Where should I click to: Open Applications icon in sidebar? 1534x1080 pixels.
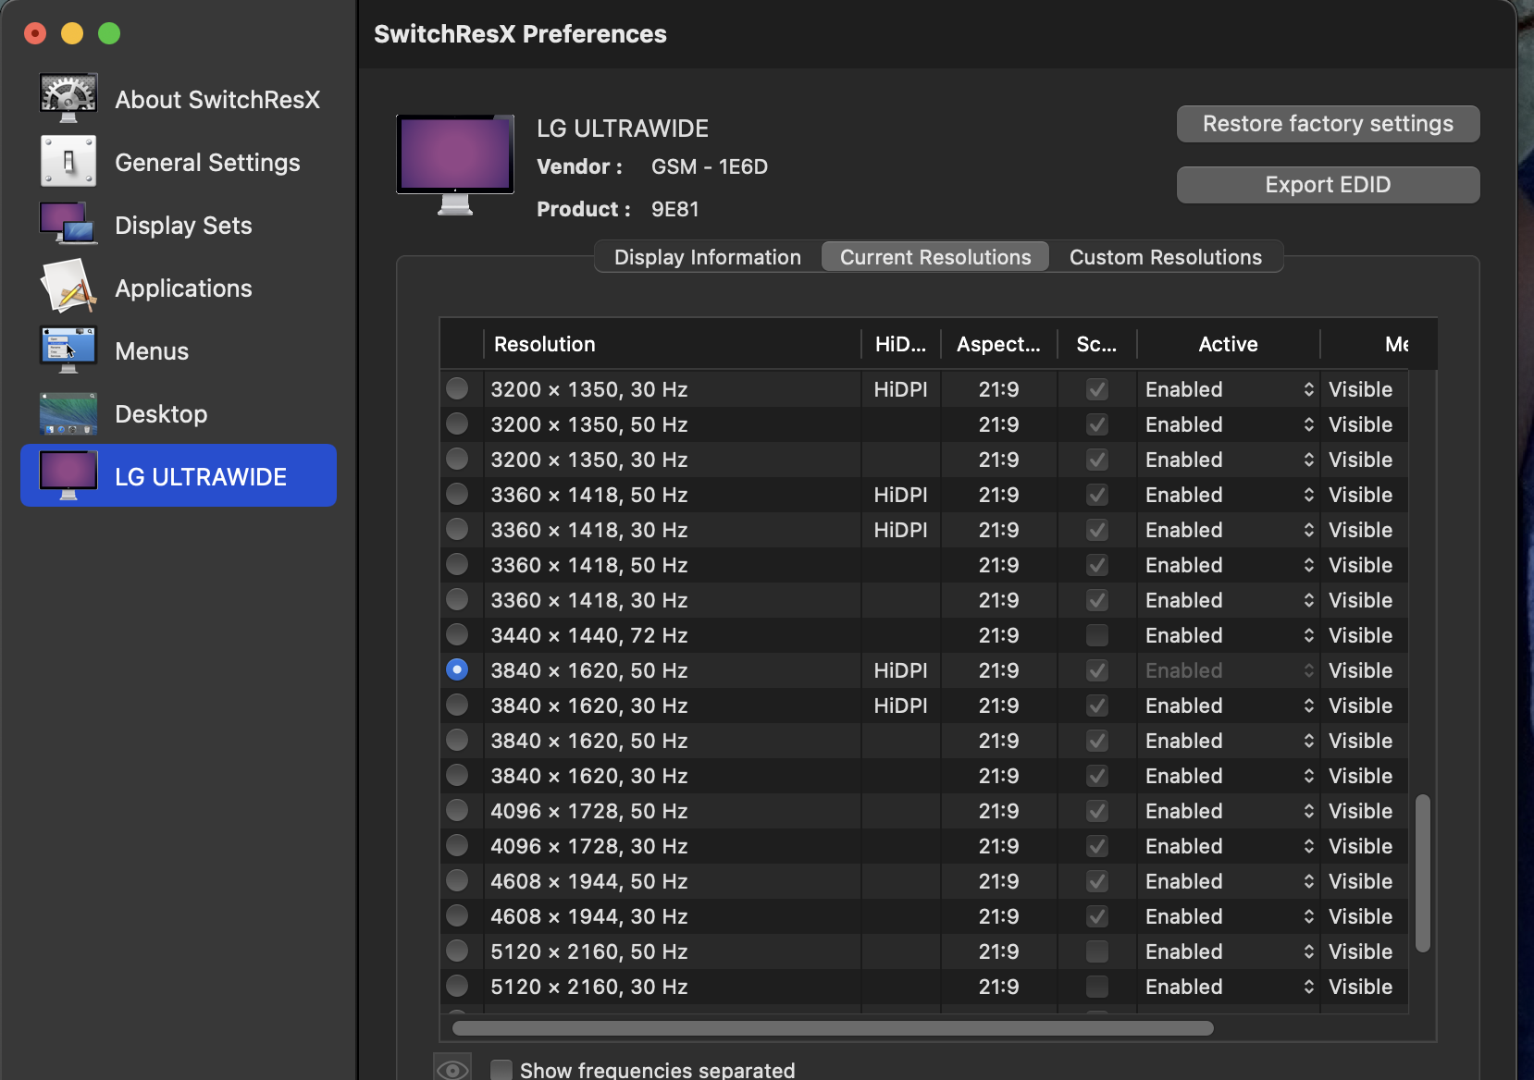point(68,287)
